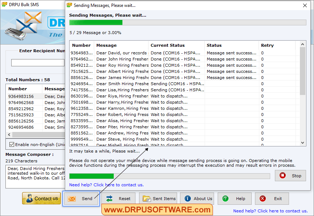Click the Sending Messages dialog title icon
Viewport: 314px width, 216px height.
69,5
